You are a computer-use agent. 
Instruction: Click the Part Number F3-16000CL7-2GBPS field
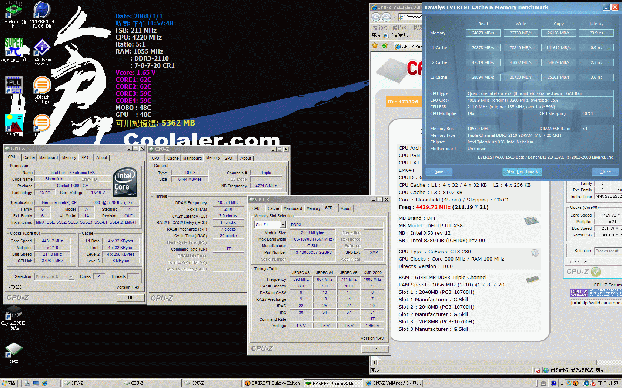tap(312, 252)
